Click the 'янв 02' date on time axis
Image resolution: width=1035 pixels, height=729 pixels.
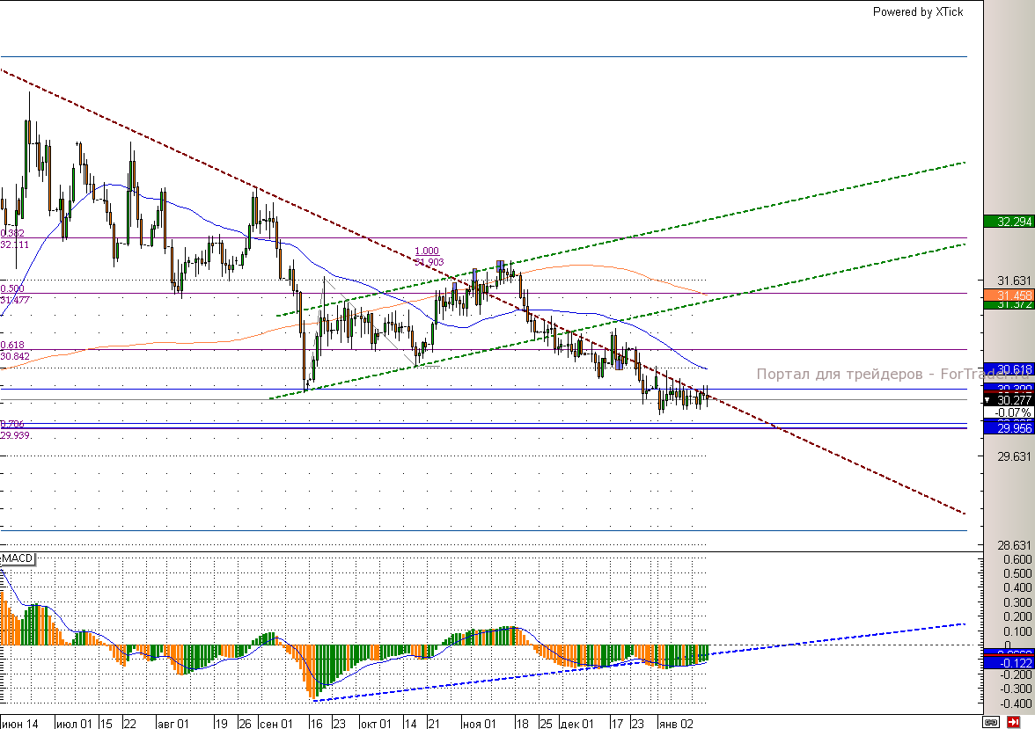(x=676, y=723)
